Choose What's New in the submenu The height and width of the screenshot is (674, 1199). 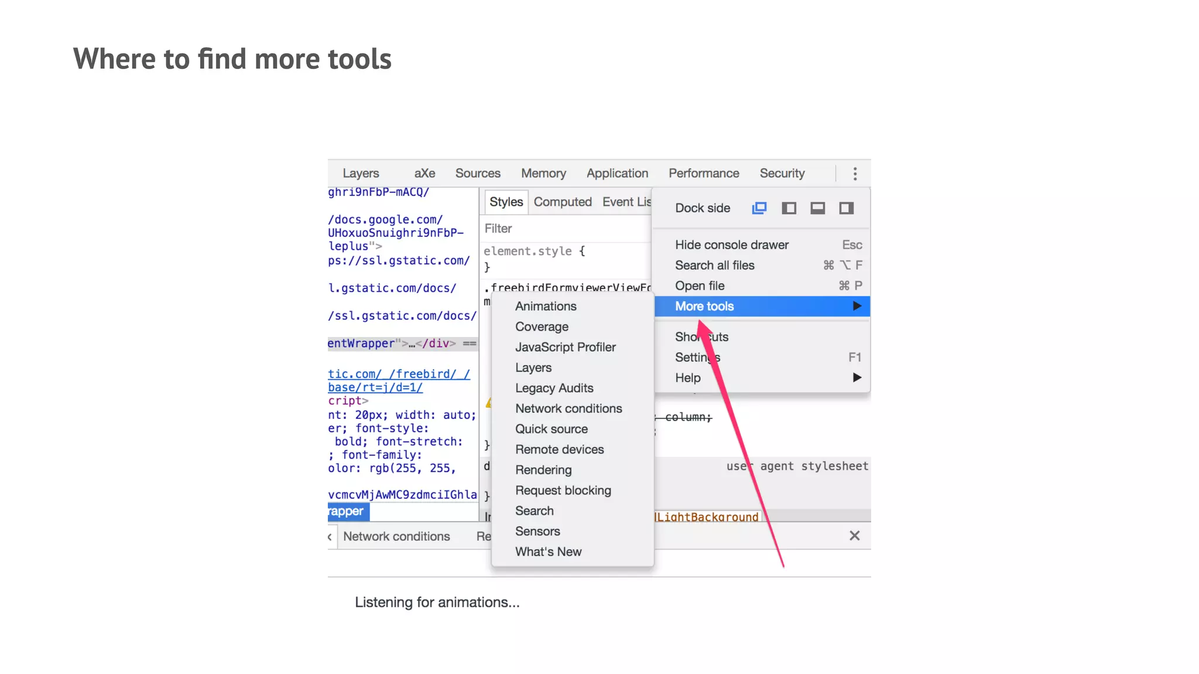(573, 552)
